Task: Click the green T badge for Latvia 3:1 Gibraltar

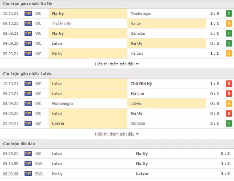Action: pos(229,124)
